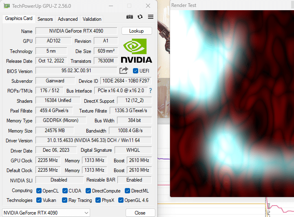Click the BIOS share/export arrow icon
This screenshot has height=217, width=294.
(x=124, y=71)
